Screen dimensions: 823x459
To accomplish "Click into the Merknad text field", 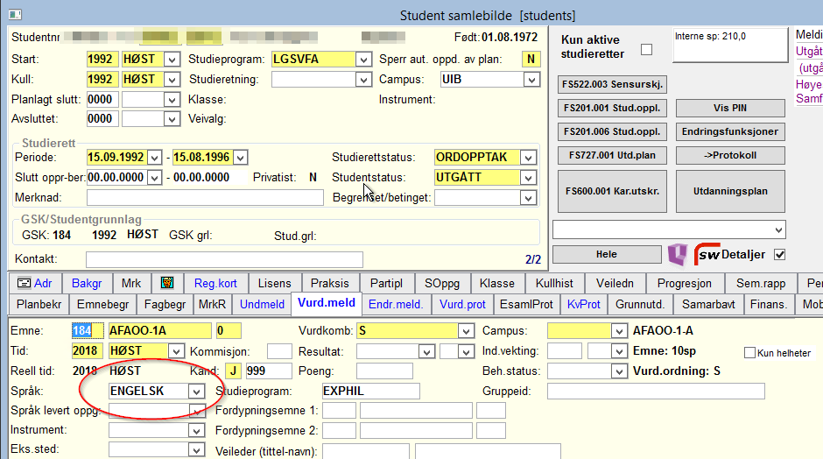I will 205,198.
